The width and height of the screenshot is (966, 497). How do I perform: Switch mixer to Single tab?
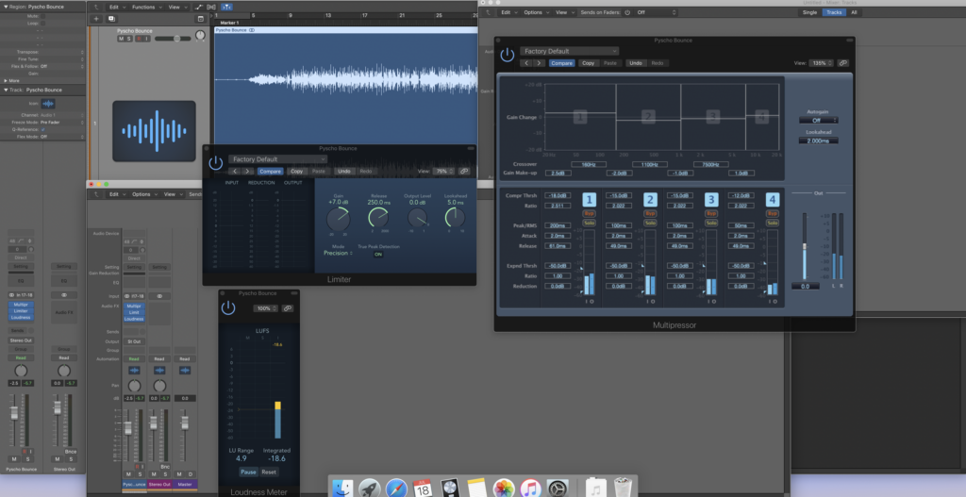tap(809, 12)
